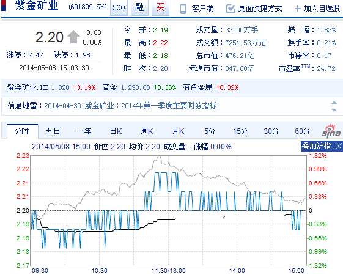Open the 黄金 gold quote link
Screen dimensions: 343x275
coord(110,87)
